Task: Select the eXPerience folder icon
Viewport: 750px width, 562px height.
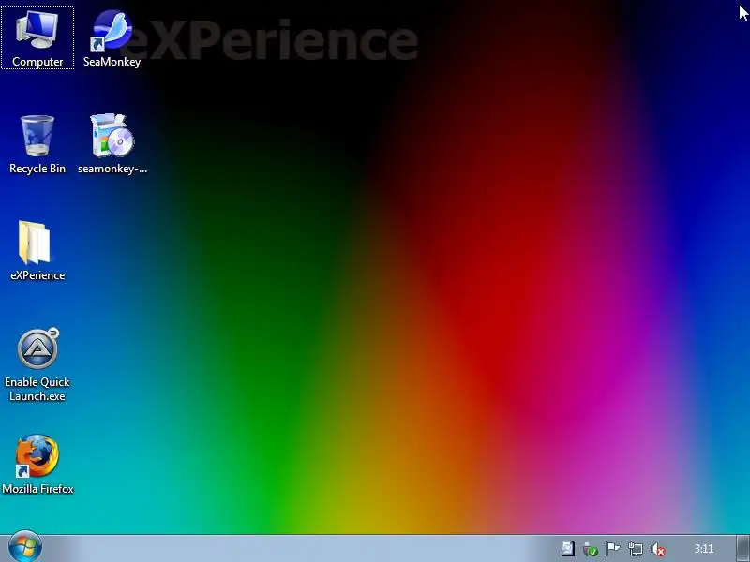Action: point(37,250)
